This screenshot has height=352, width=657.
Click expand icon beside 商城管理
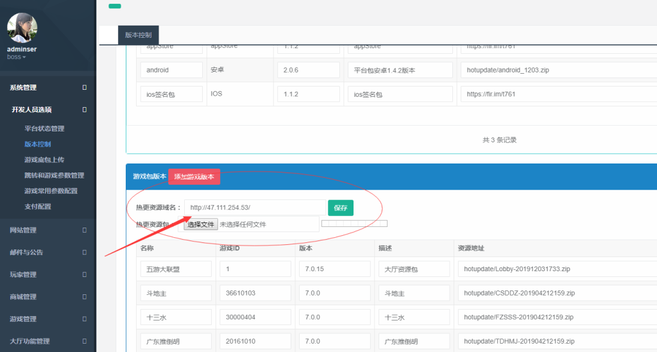[x=84, y=297]
